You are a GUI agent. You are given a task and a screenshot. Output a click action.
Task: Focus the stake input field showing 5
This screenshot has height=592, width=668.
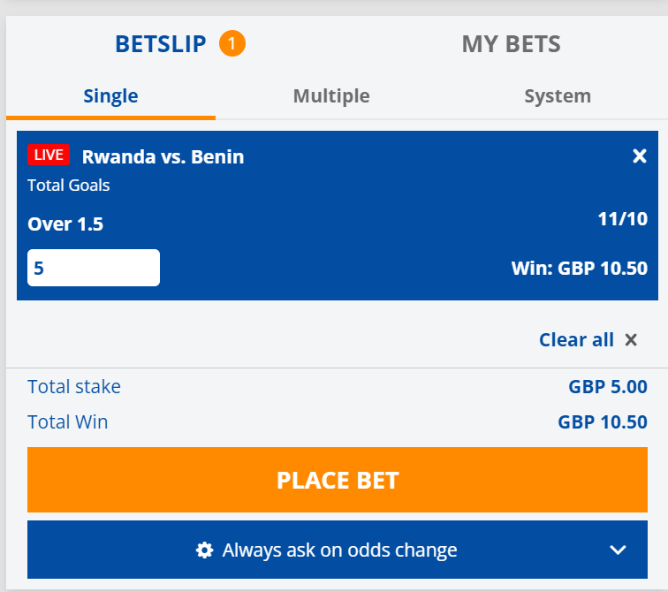click(94, 268)
